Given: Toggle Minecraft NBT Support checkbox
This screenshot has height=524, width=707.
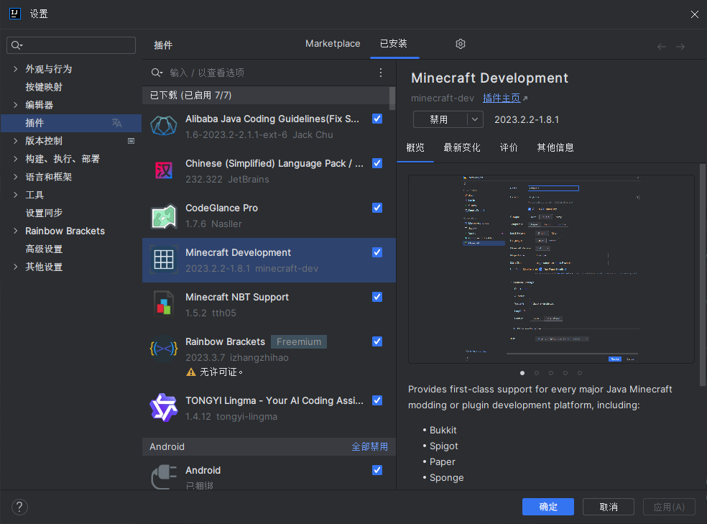Looking at the screenshot, I should (377, 297).
